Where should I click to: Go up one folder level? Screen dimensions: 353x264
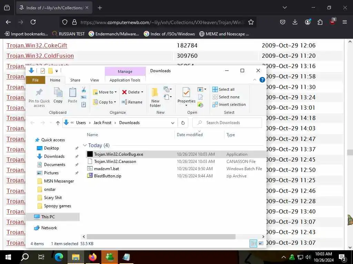click(58, 123)
